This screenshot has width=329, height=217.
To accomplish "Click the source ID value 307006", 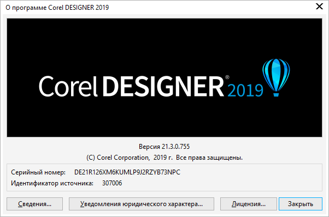I will [112, 183].
